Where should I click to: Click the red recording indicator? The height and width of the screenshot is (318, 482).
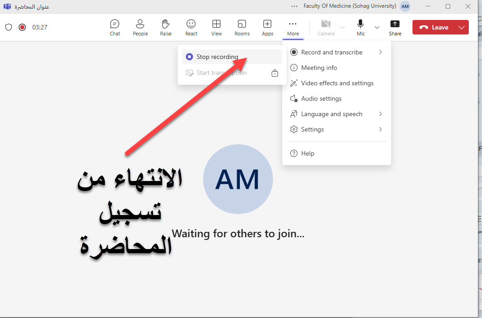[x=22, y=27]
